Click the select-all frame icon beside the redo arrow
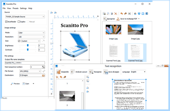The width and height of the screenshot is (170, 111). point(129,14)
